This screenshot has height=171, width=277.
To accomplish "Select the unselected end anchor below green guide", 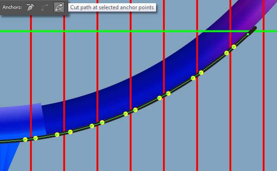I will [248, 34].
